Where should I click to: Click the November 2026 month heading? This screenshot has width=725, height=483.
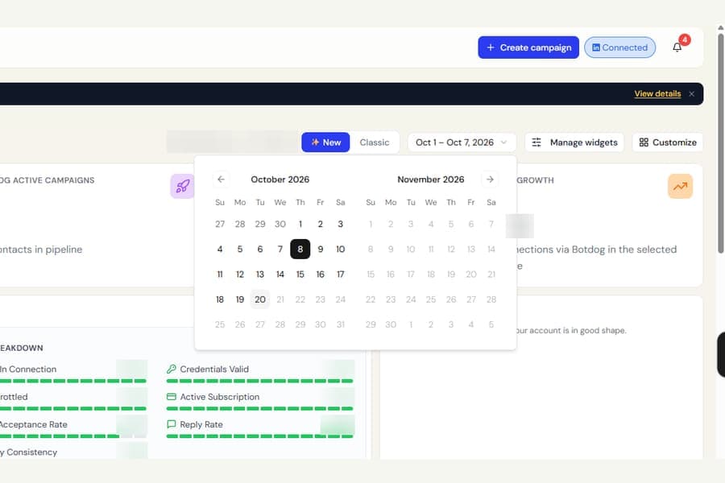(x=431, y=180)
